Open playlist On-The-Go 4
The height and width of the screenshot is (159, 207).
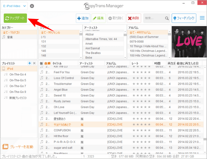pos(19,75)
